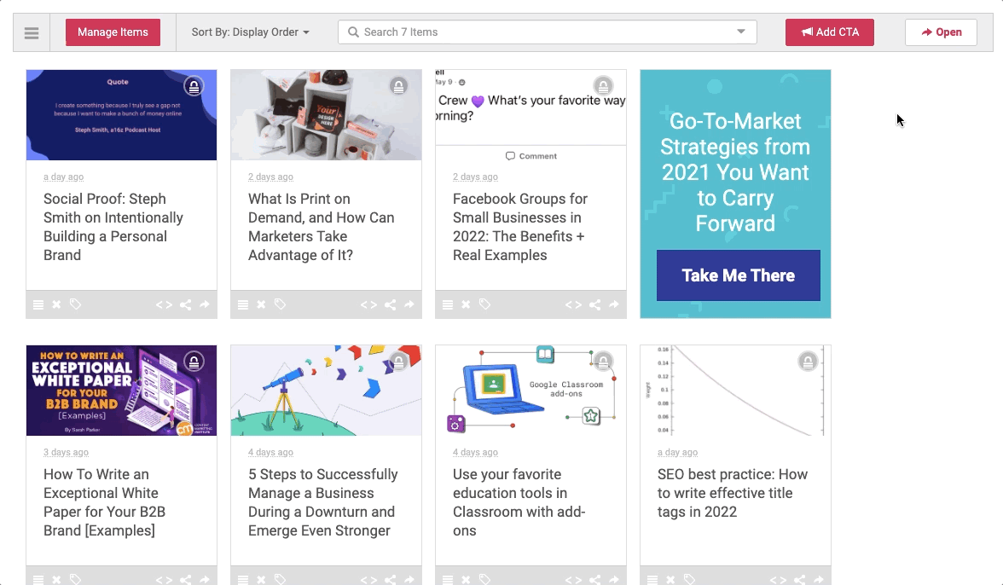
Task: Open the Sort By: Display Order dropdown
Action: click(250, 32)
